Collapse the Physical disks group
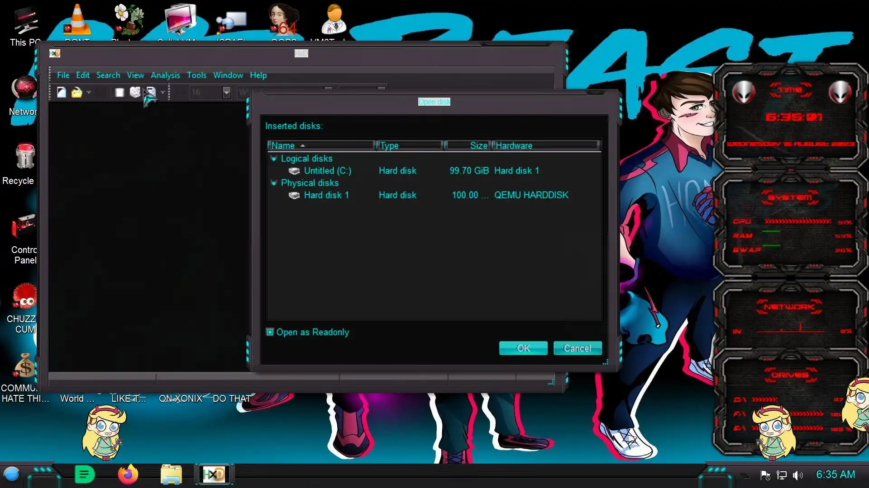This screenshot has width=869, height=488. tap(273, 183)
